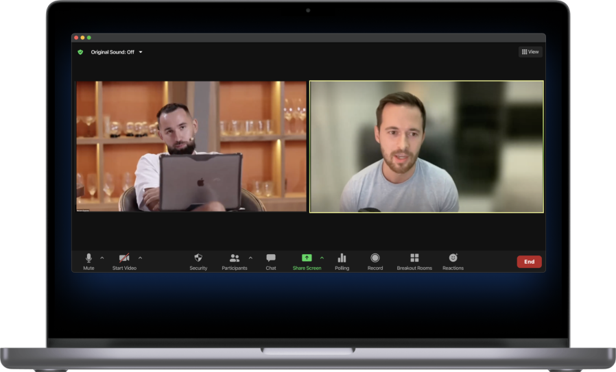The image size is (616, 372).
Task: Click the red End button
Action: [529, 262]
